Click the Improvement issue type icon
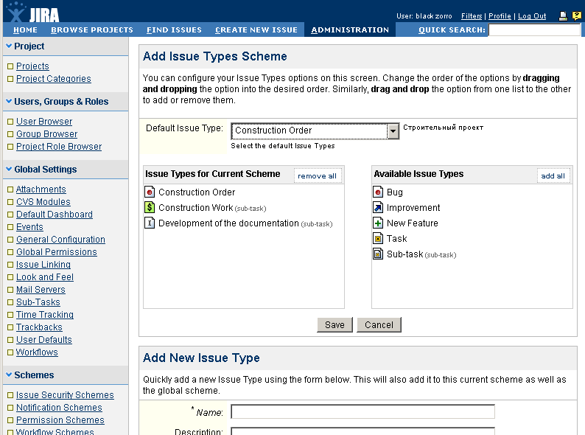The image size is (585, 435). point(378,208)
